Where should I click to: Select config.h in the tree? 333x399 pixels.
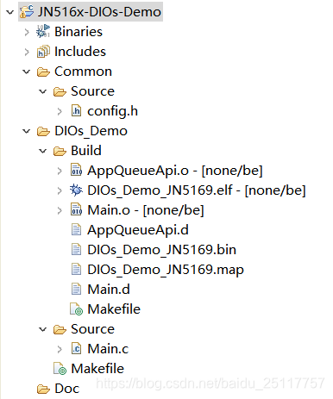113,111
